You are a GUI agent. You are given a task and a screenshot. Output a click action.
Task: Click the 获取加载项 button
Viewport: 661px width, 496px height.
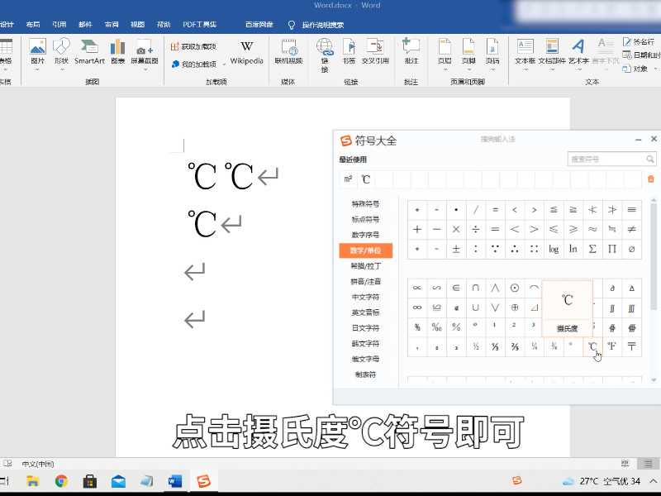(194, 46)
